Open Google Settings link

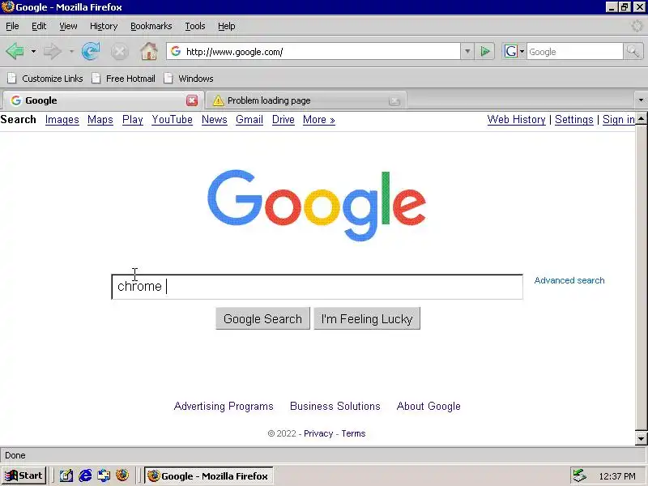click(574, 120)
